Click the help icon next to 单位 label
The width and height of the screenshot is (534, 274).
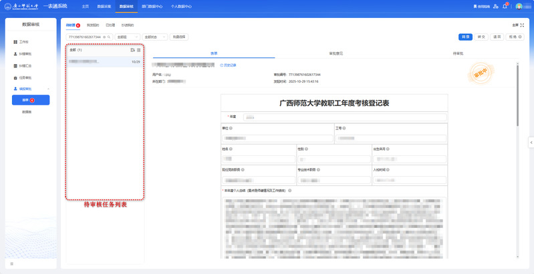(232, 128)
